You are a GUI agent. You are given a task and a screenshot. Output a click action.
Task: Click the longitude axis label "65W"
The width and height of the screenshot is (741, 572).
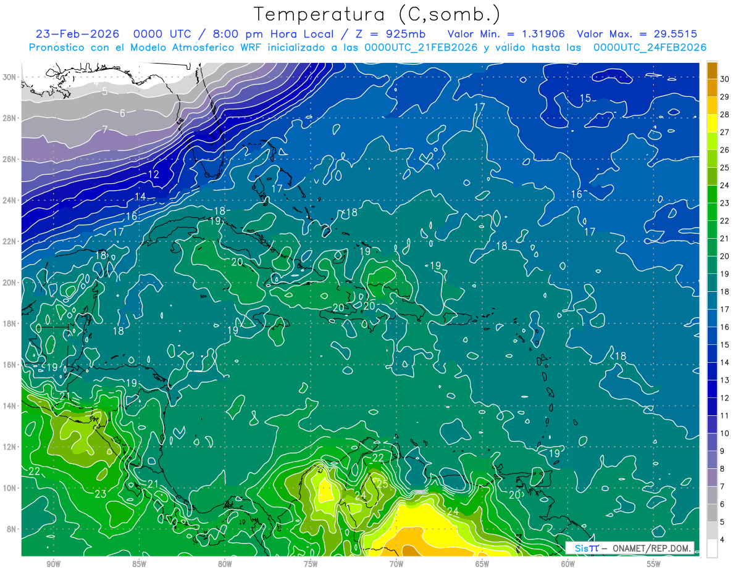click(x=482, y=564)
